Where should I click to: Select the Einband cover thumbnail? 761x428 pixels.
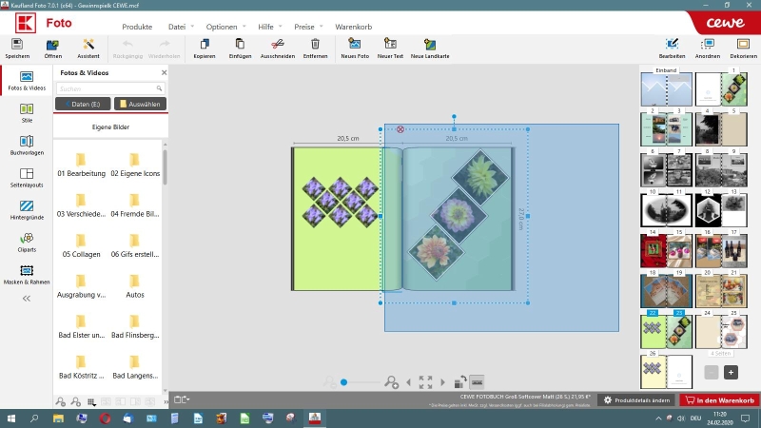[666, 88]
